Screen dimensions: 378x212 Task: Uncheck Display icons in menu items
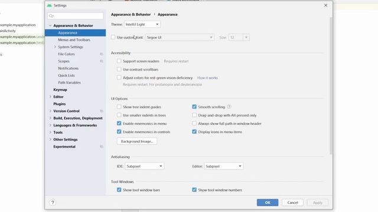(x=194, y=132)
